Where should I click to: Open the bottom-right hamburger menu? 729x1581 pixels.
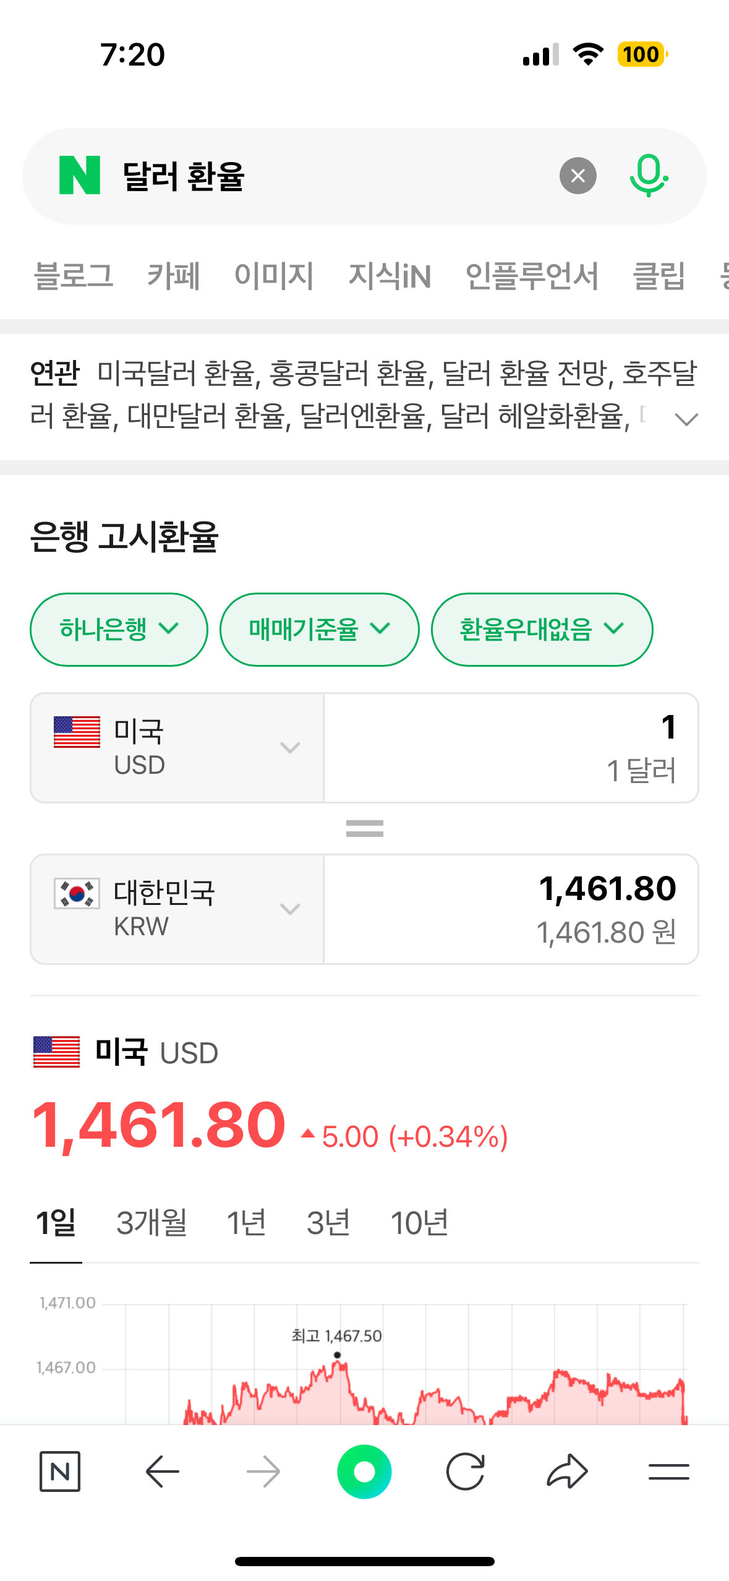[x=668, y=1471]
